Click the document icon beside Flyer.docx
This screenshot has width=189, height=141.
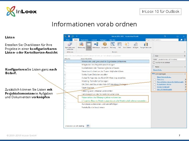pyautogui.click(x=155, y=79)
